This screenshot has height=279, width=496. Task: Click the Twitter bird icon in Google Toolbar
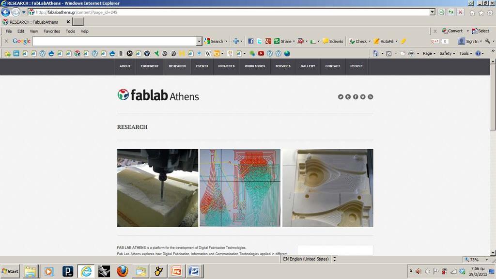point(260,41)
